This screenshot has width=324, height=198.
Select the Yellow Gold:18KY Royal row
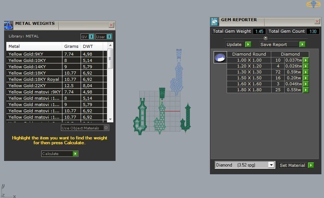click(56, 79)
